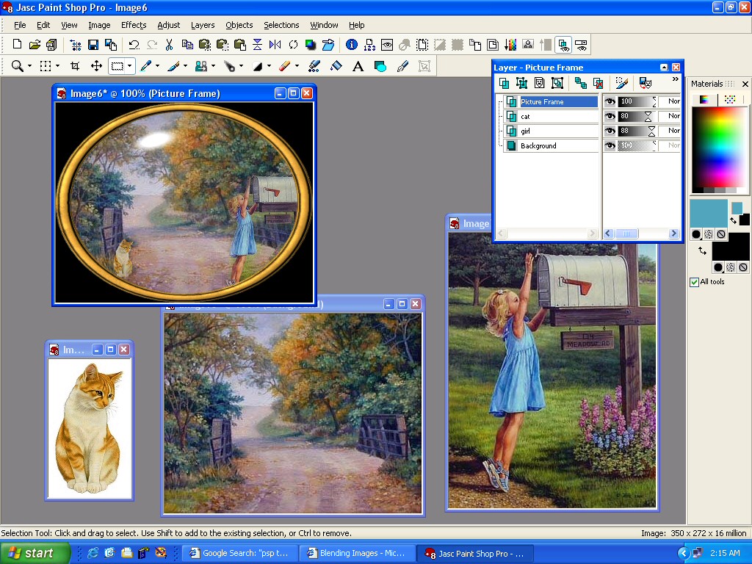Select the Text tool
The image size is (752, 564).
pos(358,65)
